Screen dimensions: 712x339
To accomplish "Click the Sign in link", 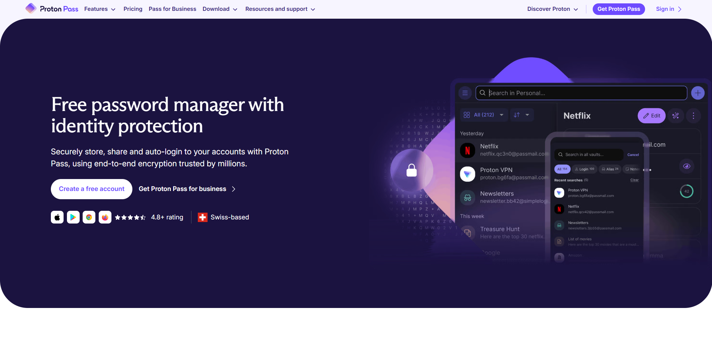I will 669,9.
